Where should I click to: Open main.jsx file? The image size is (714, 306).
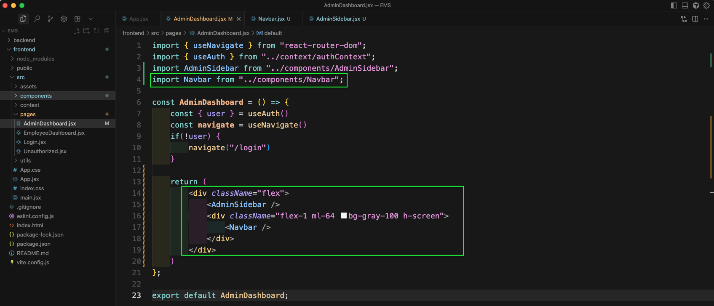(30, 197)
